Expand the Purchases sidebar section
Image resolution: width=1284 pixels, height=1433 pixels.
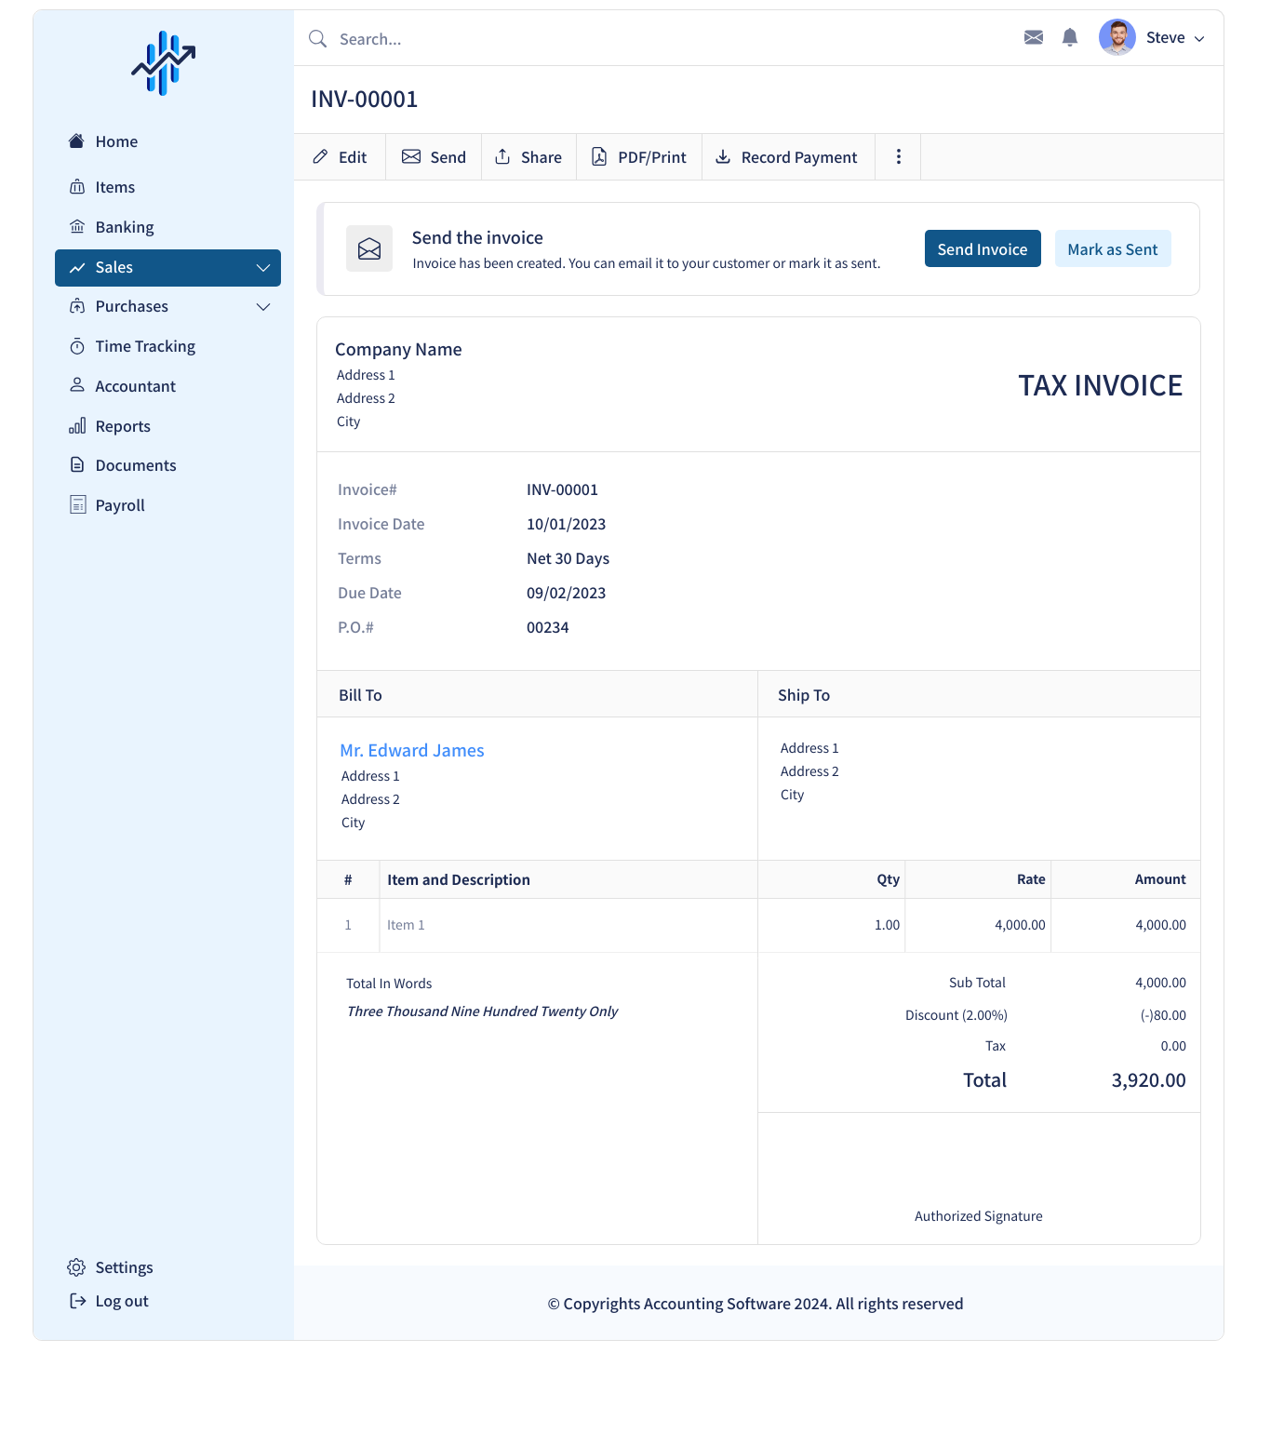pos(262,306)
